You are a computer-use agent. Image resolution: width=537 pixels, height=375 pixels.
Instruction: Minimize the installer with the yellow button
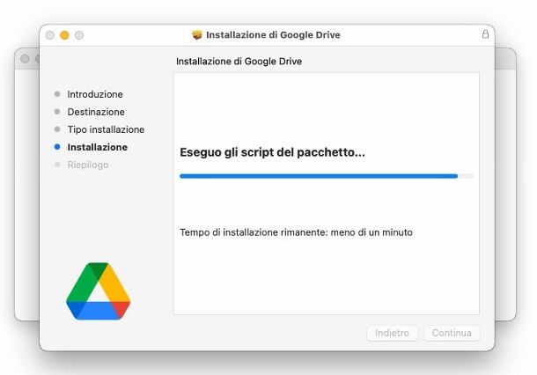click(x=64, y=35)
